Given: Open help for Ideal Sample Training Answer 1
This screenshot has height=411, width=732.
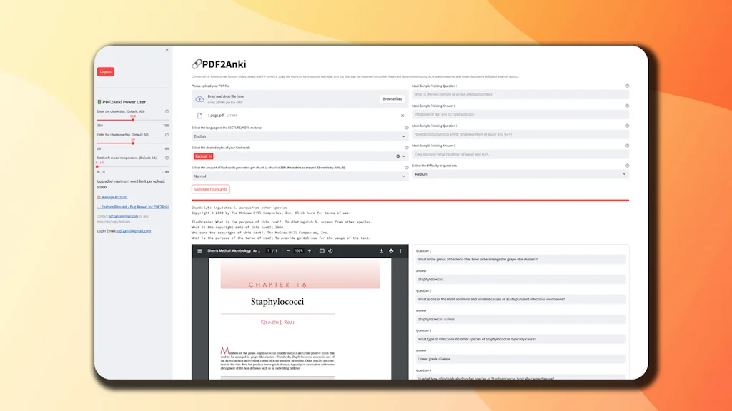Looking at the screenshot, I should point(627,106).
